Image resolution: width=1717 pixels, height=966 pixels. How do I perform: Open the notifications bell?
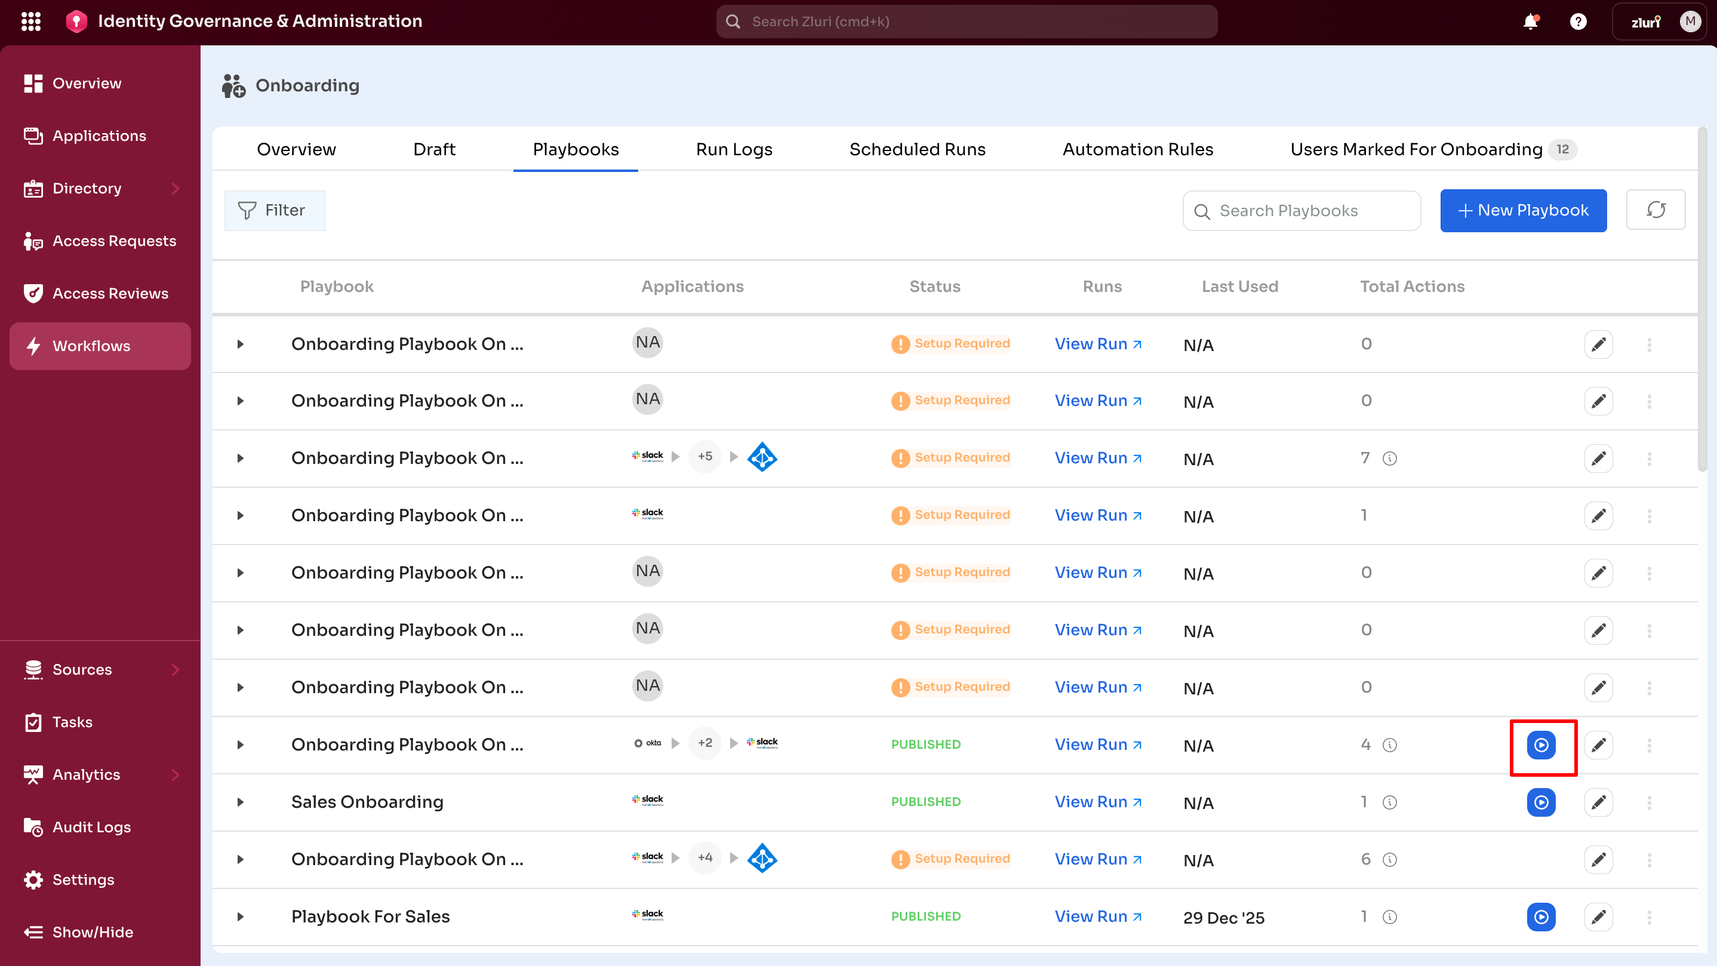(x=1530, y=21)
